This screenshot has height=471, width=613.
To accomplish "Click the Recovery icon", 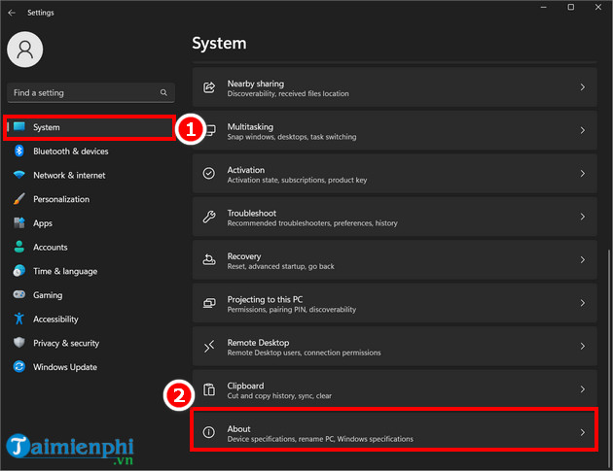I will point(209,259).
